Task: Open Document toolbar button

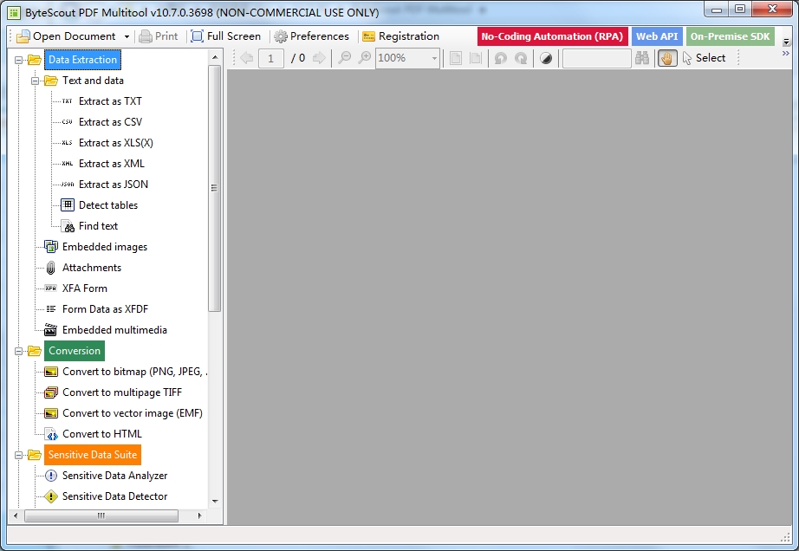Action: pos(67,36)
